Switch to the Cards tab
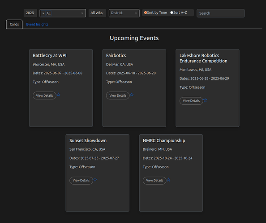The width and height of the screenshot is (266, 223). coord(14,25)
